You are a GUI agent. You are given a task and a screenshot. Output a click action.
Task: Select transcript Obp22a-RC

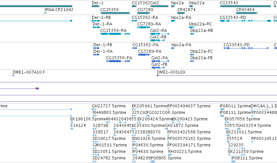[x=191, y=27]
